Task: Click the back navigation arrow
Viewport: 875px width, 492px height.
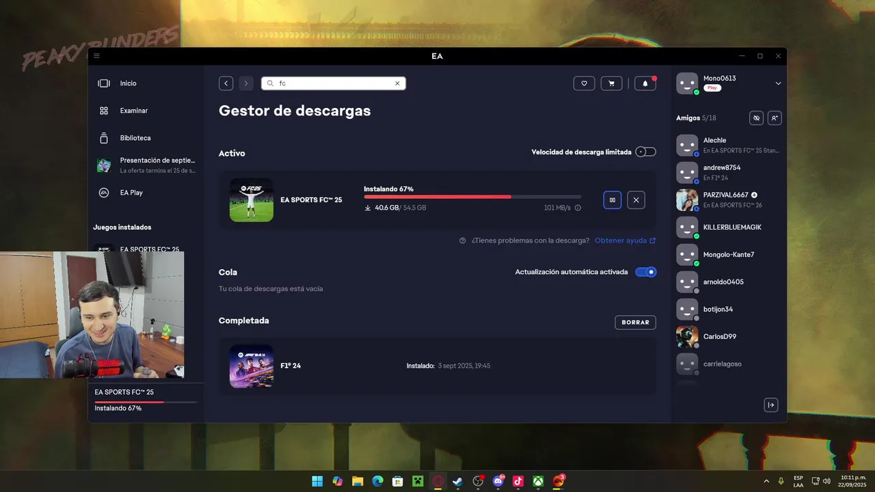Action: (226, 83)
